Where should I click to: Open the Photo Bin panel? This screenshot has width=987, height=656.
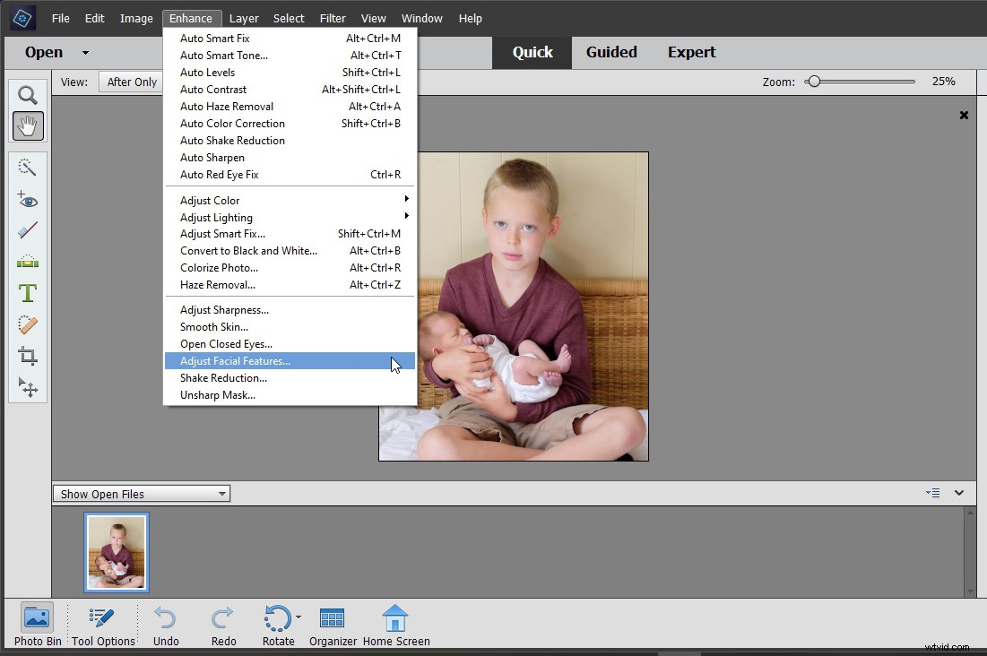36,625
